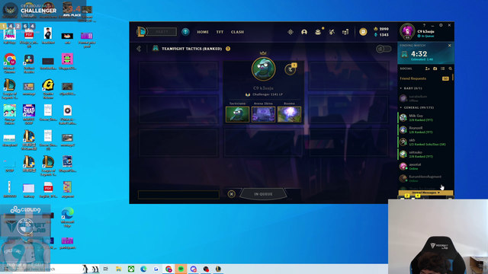Open the Profile helmet icon
The width and height of the screenshot is (488, 274).
pyautogui.click(x=304, y=32)
